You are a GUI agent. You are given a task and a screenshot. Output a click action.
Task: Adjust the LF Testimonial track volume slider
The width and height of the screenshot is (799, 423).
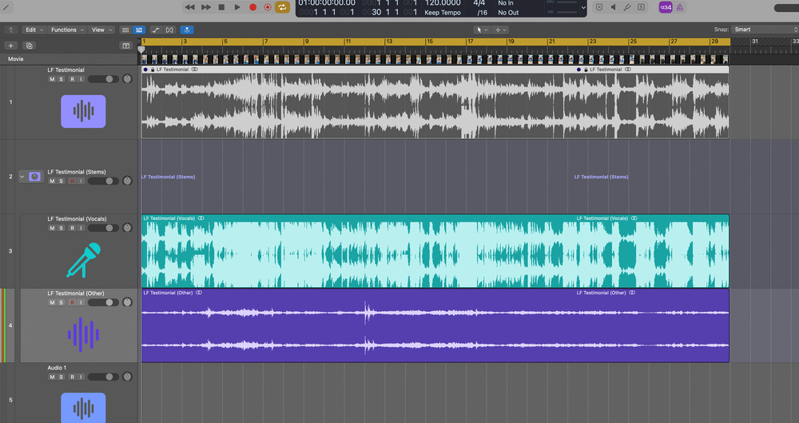pyautogui.click(x=103, y=79)
